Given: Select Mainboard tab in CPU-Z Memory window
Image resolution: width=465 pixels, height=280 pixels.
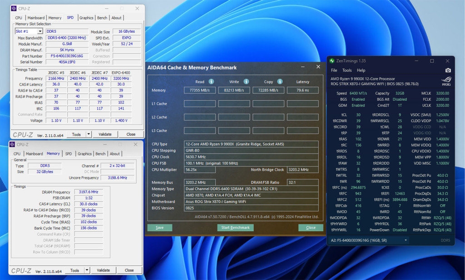Looking at the screenshot, I should (x=34, y=154).
